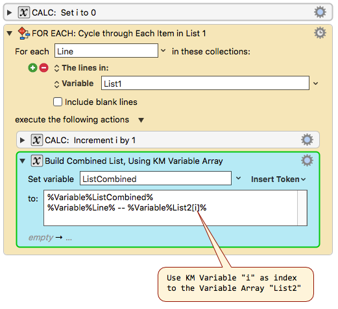The height and width of the screenshot is (309, 338).
Task: Open the Insert Token menu
Action: tap(278, 179)
